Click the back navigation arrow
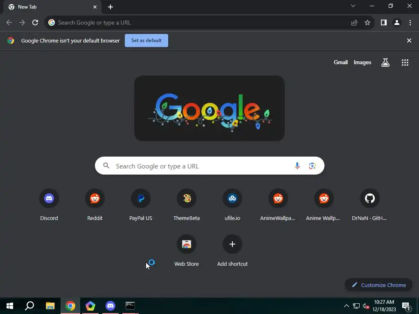This screenshot has width=419, height=314. (9, 23)
